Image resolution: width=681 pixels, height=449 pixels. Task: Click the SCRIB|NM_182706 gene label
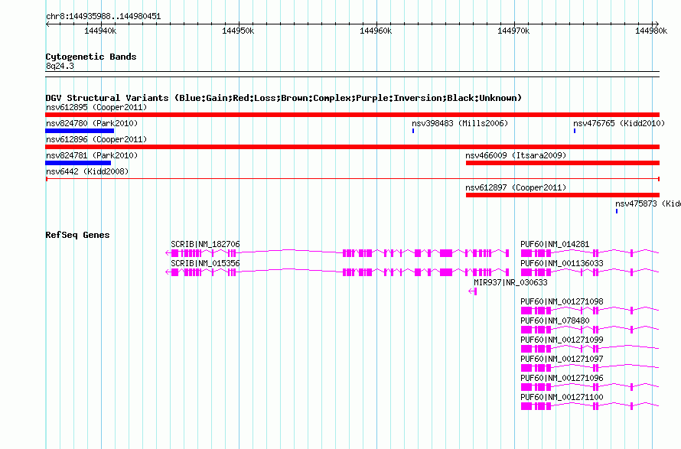pyautogui.click(x=205, y=244)
